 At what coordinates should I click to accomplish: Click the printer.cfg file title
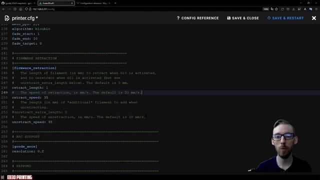pos(25,18)
